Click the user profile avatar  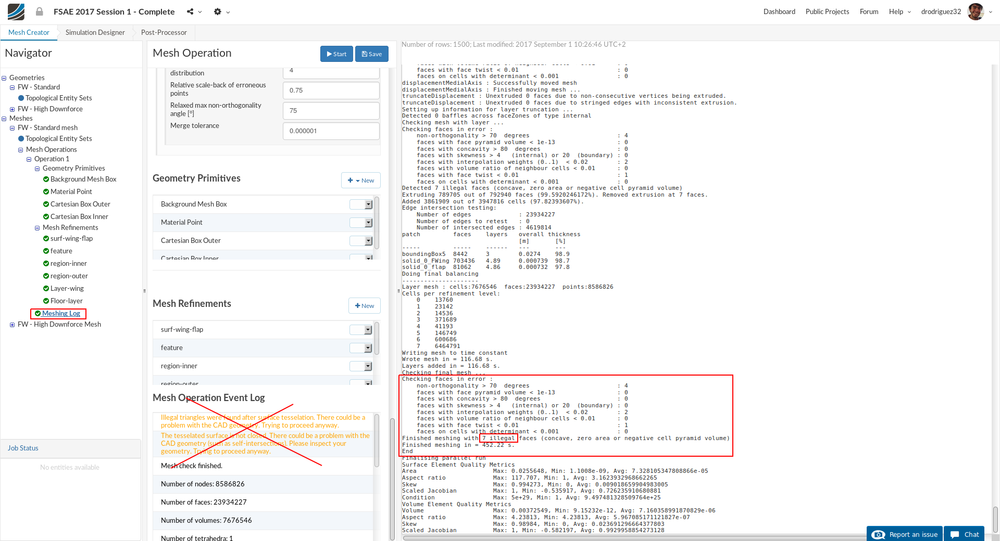click(x=976, y=11)
